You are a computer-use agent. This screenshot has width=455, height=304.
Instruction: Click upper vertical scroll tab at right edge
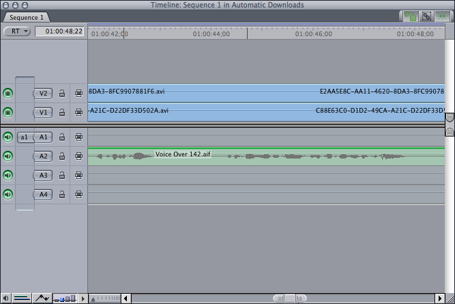point(450,117)
